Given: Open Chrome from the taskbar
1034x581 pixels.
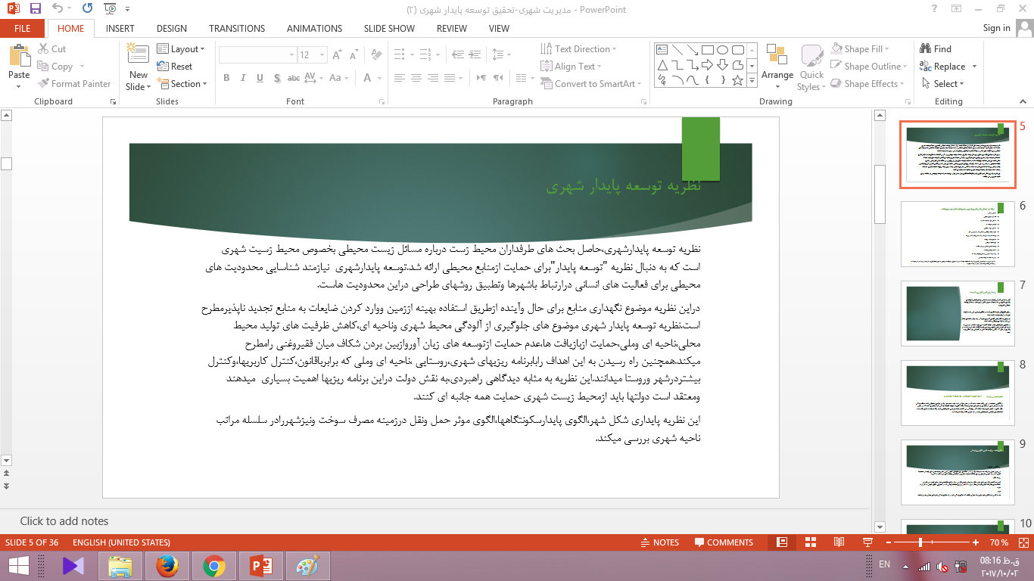Looking at the screenshot, I should (214, 566).
